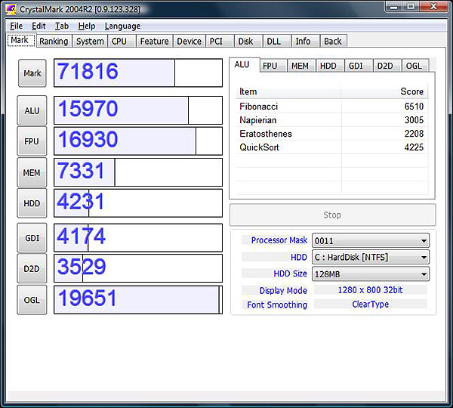Click the Napierian score 3005

[x=414, y=120]
